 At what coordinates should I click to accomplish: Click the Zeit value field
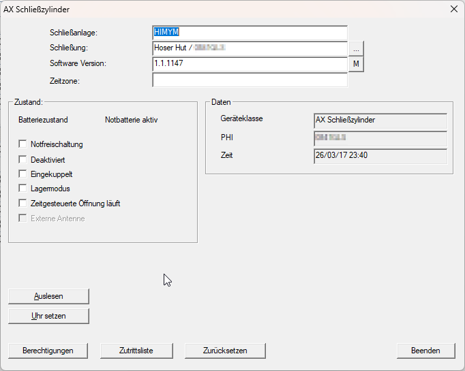[380, 156]
